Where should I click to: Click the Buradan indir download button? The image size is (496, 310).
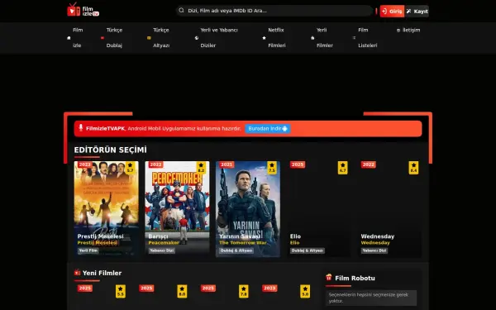pyautogui.click(x=268, y=128)
